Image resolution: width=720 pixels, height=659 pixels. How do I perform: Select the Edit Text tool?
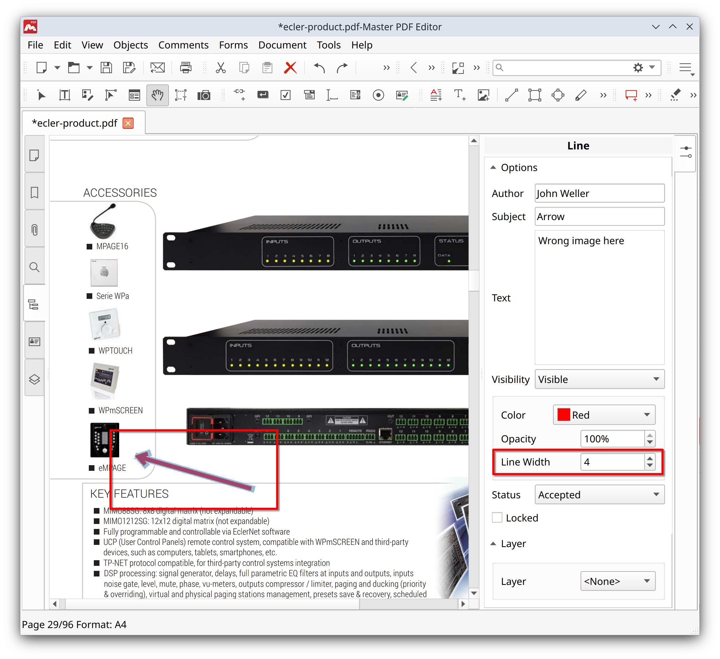65,95
